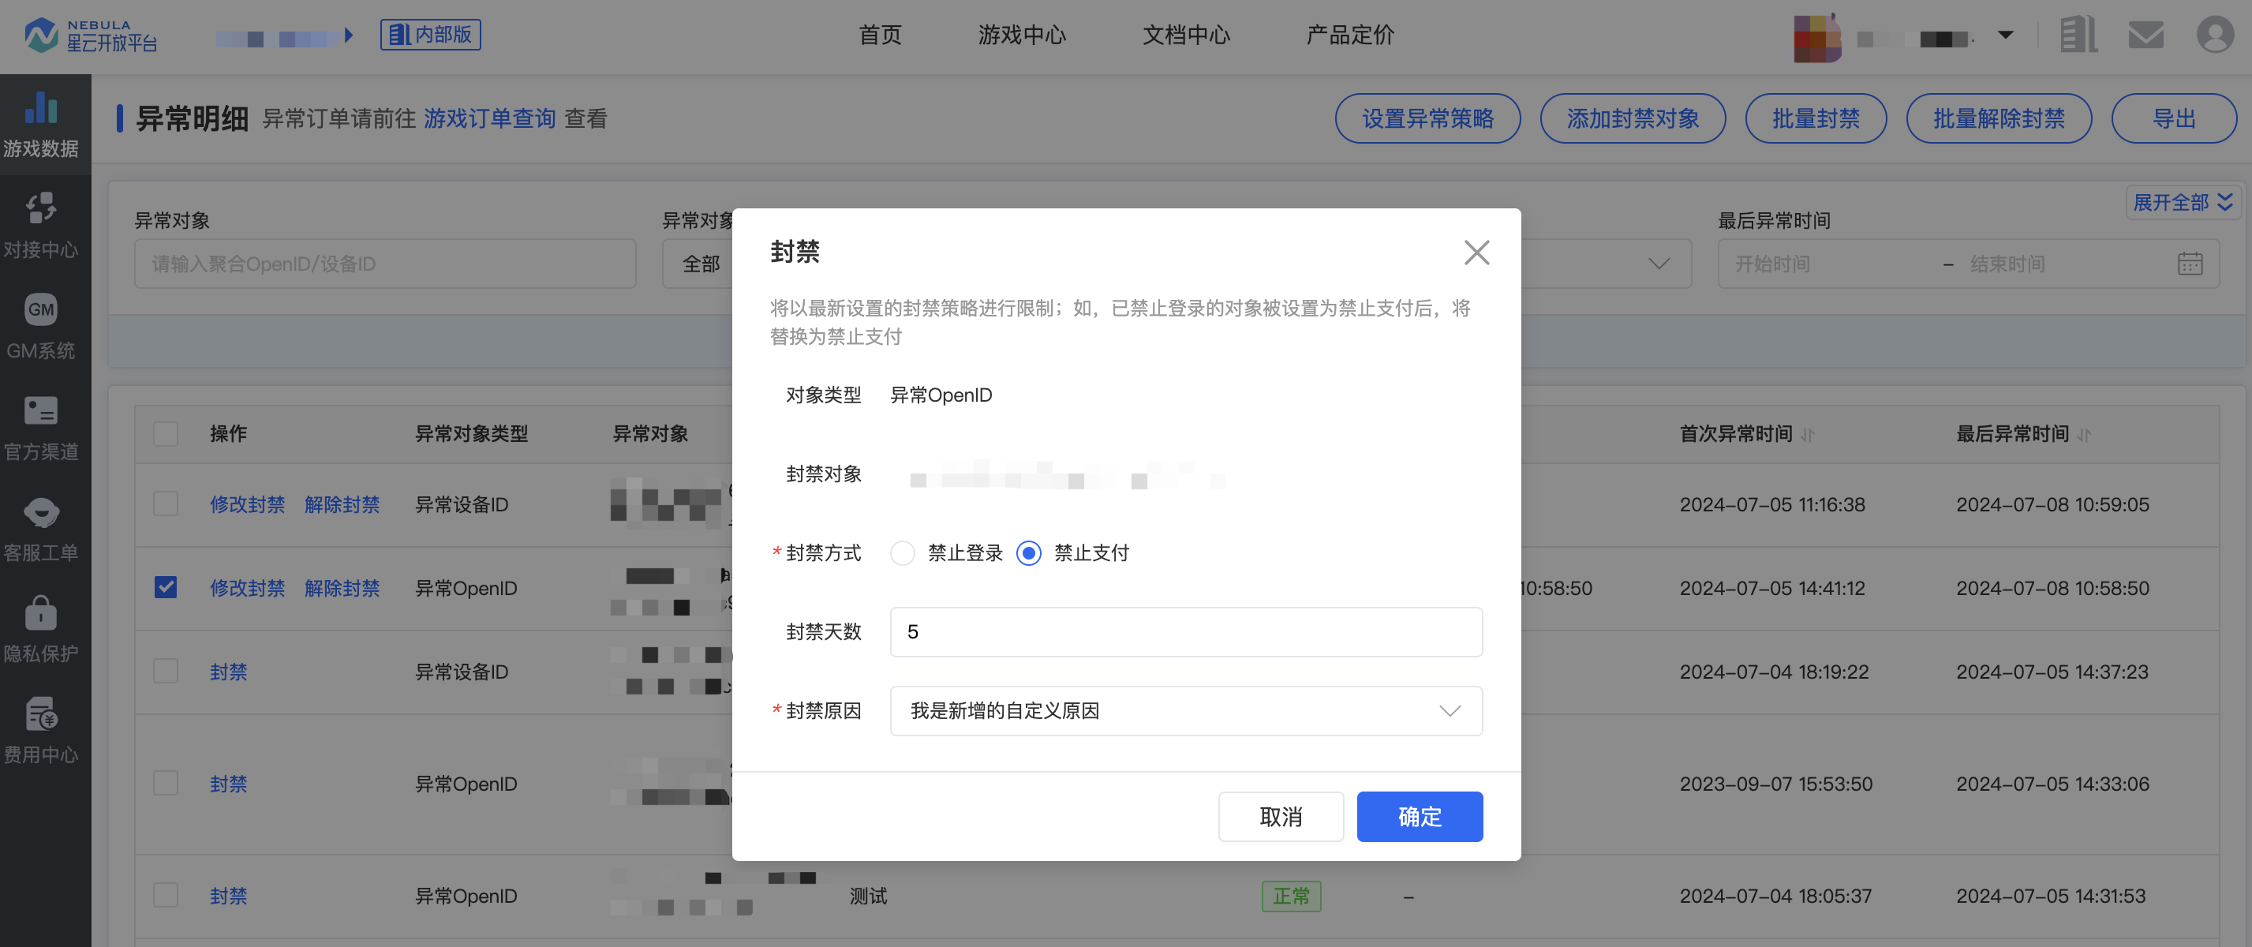Uncheck the checked 异常OpenID row checkbox
This screenshot has height=947, width=2252.
165,588
